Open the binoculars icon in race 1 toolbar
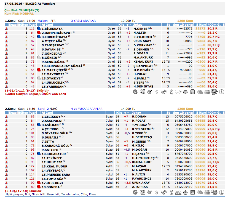Screen dimensions: 228x200 pyautogui.click(x=164, y=92)
